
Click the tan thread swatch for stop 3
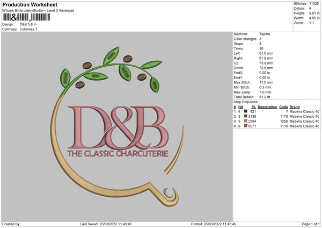click(245, 121)
